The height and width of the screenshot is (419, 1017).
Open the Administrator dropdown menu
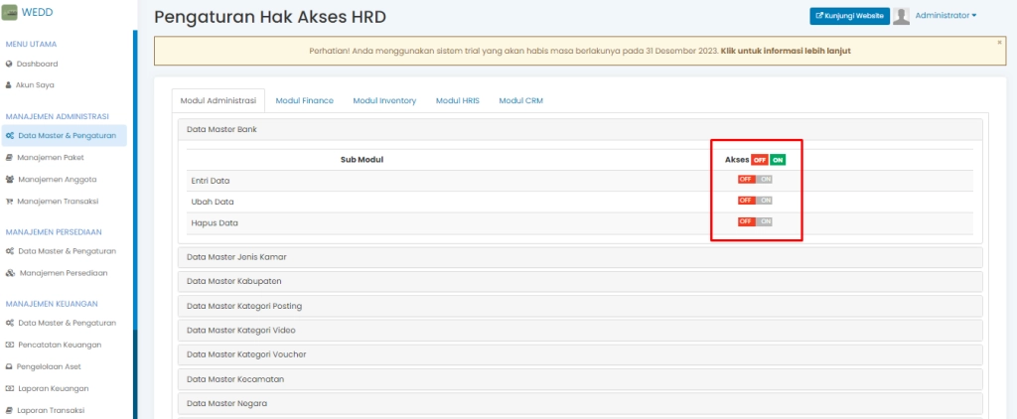pyautogui.click(x=945, y=16)
